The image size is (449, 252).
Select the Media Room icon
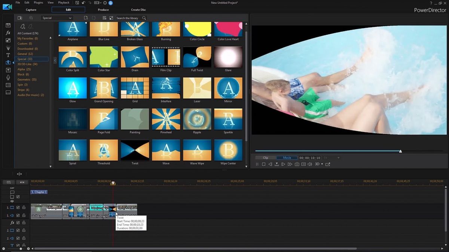[8, 25]
